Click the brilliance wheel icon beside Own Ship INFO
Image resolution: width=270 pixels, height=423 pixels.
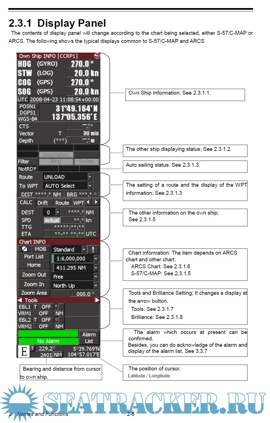97,56
